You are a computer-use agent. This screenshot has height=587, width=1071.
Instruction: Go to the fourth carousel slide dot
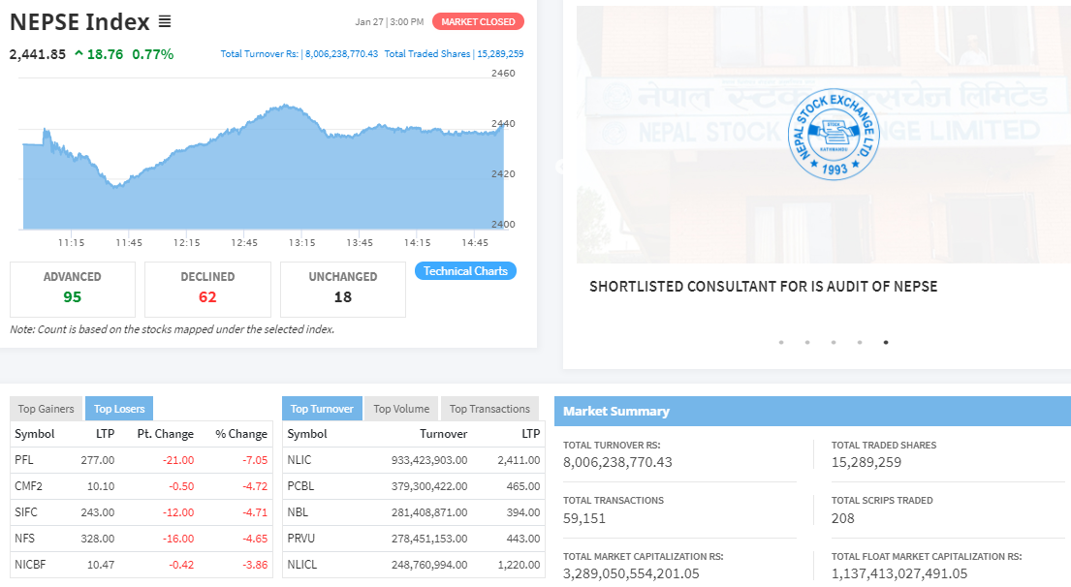(860, 342)
